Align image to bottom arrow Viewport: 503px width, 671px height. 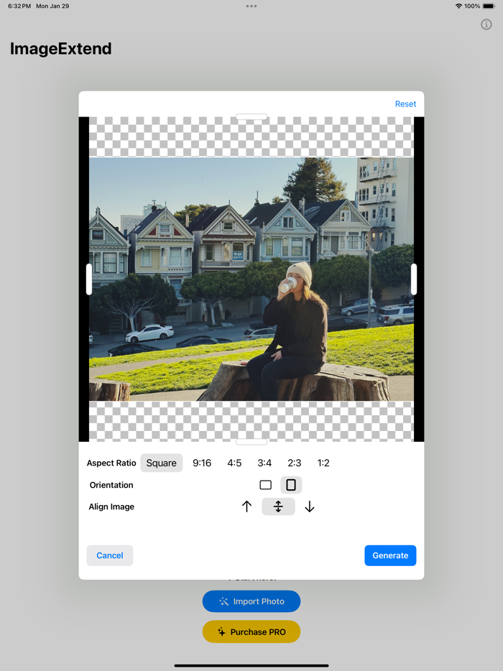pyautogui.click(x=310, y=506)
